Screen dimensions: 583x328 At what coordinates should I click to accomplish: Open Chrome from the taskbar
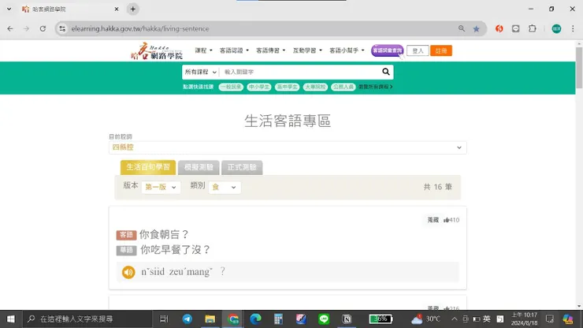point(232,319)
